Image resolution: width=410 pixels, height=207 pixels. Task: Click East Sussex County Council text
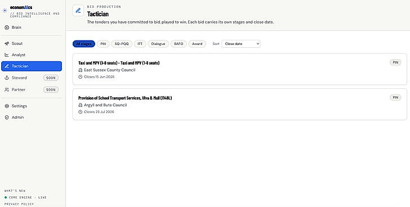(110, 70)
